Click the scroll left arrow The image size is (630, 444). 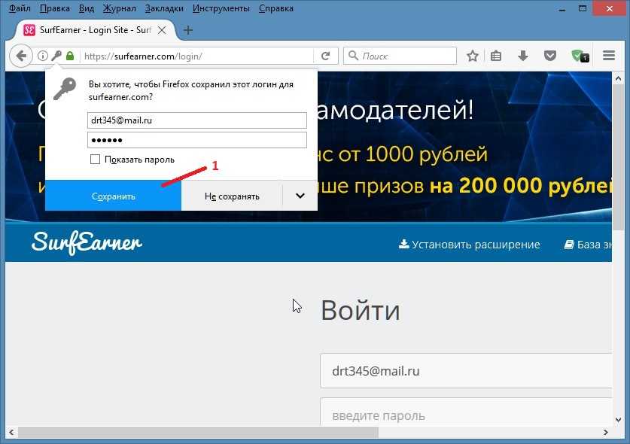point(11,433)
